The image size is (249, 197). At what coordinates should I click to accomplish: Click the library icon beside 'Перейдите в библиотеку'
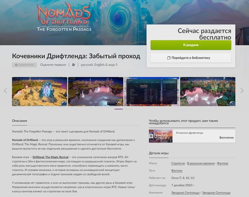(169, 58)
